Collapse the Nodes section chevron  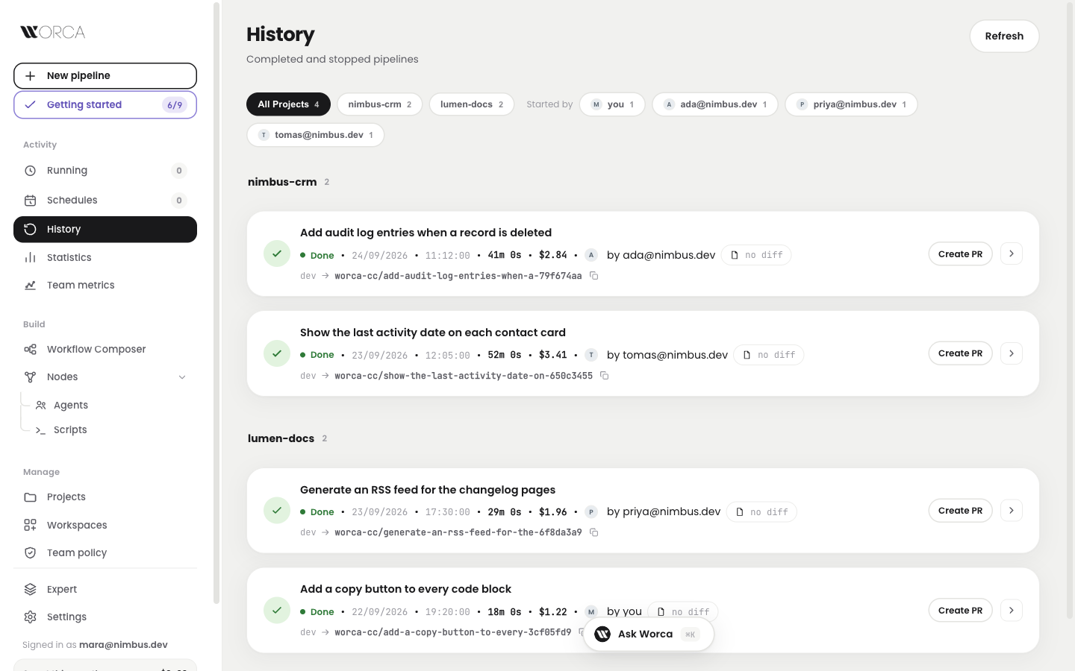pos(182,377)
